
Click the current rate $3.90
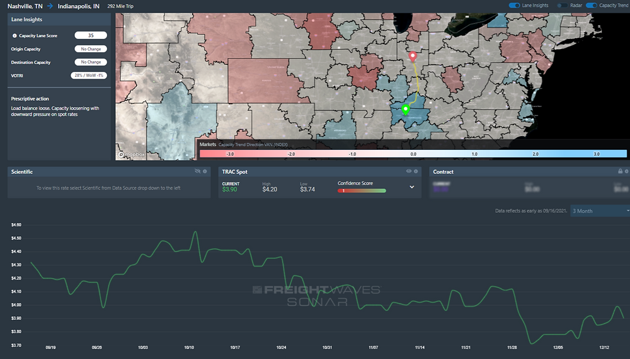[229, 189]
